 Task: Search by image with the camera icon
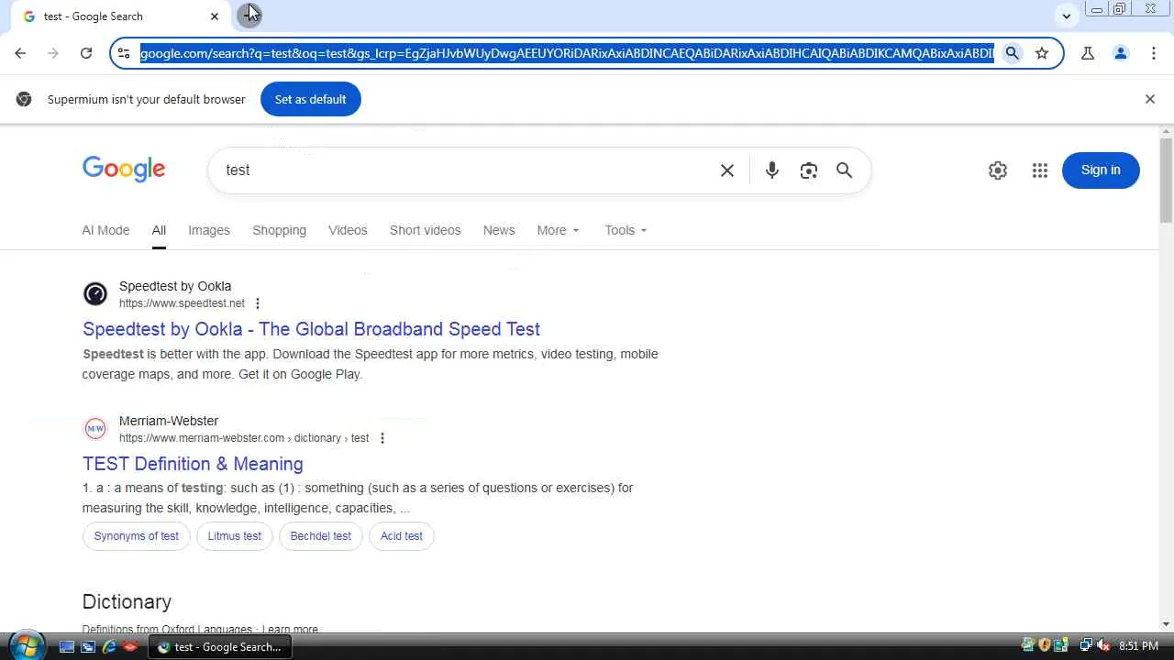(x=808, y=170)
